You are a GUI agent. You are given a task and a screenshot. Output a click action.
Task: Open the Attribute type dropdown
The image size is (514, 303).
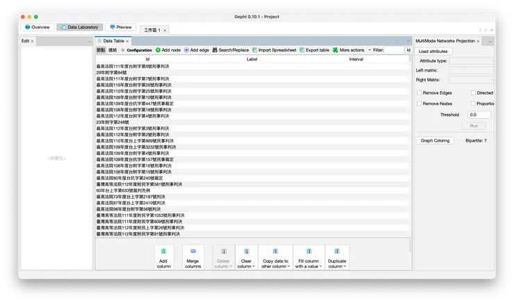pos(472,61)
